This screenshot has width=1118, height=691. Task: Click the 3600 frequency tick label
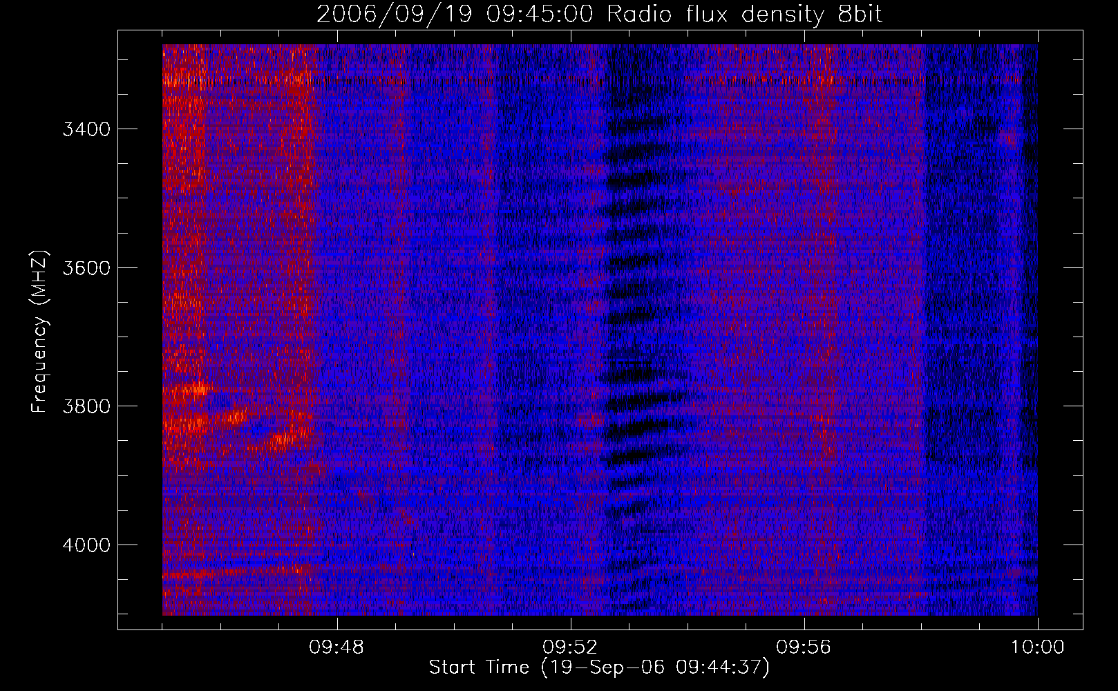[86, 268]
